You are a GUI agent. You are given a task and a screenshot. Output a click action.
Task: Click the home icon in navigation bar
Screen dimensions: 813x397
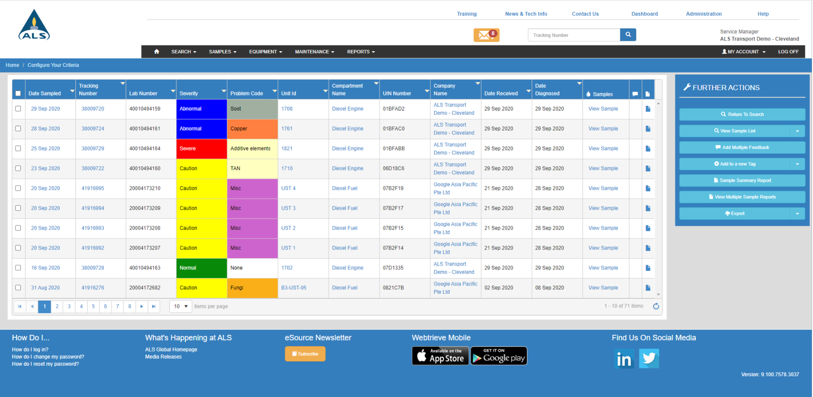(x=157, y=52)
